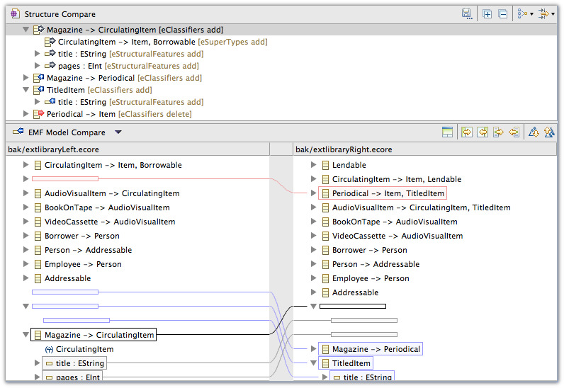Click the save comparison icon
Screen dimensions: 564x388
coord(466,13)
